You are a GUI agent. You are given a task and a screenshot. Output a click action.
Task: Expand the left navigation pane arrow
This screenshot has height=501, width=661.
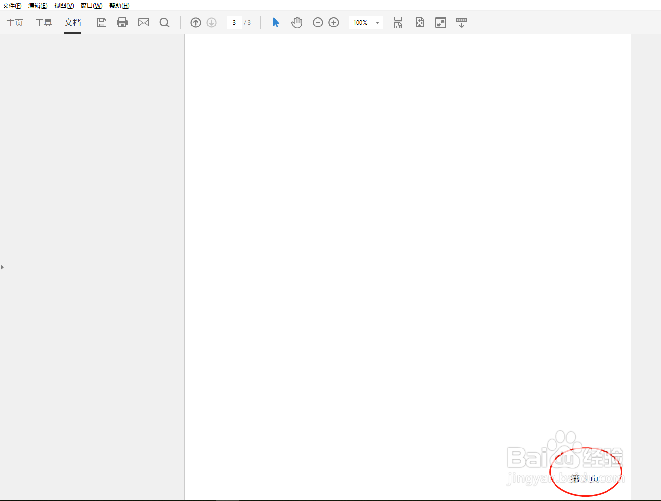point(2,267)
